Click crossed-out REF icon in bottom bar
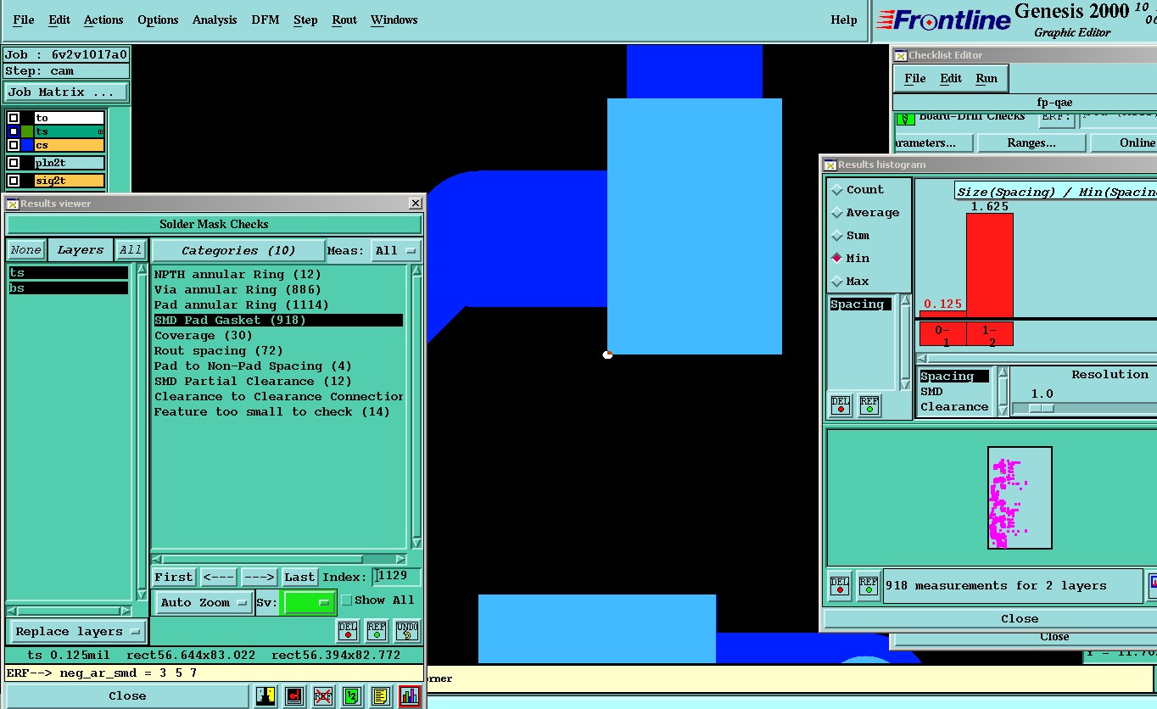The height and width of the screenshot is (709, 1157). point(323,696)
